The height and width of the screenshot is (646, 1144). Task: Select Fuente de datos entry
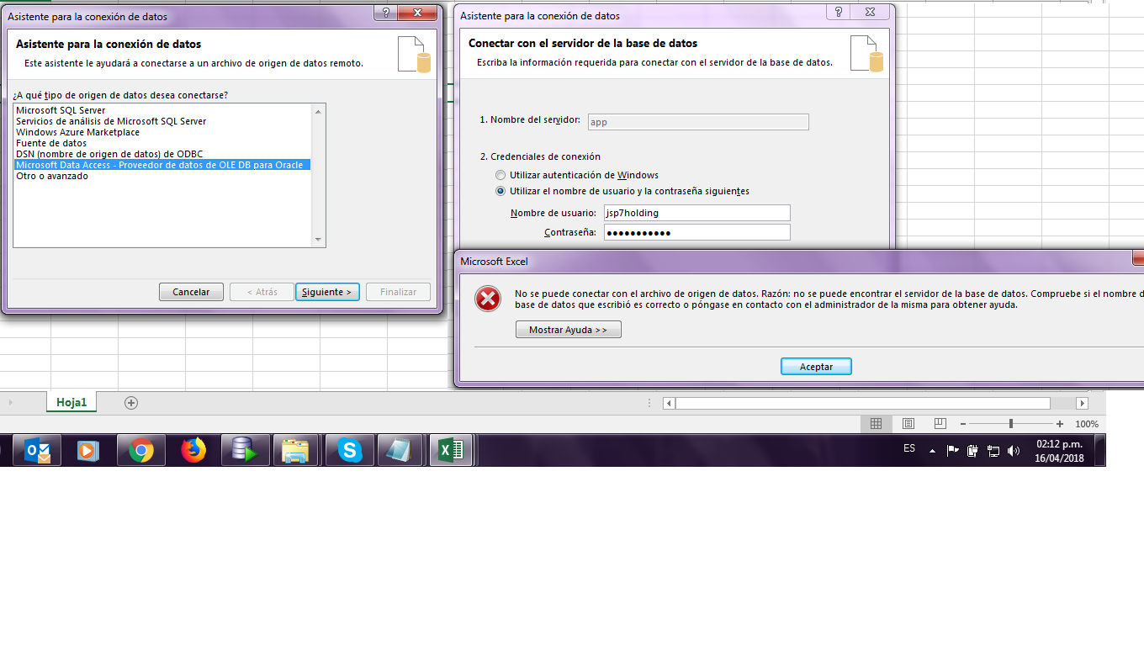(x=163, y=143)
